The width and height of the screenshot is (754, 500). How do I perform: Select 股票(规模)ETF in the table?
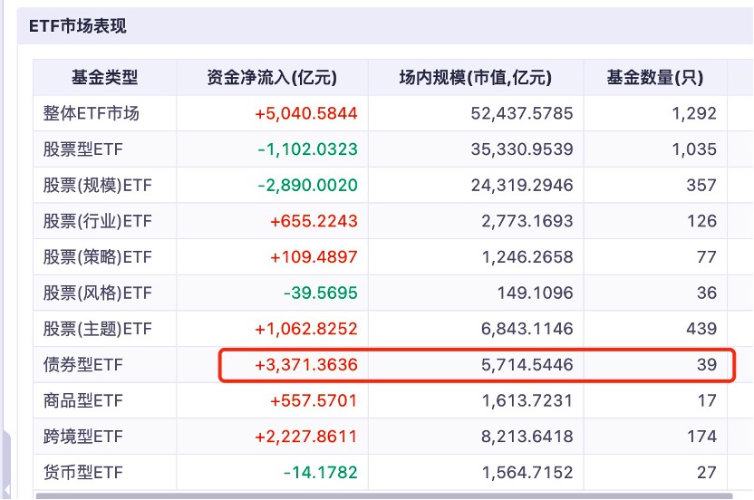point(97,186)
